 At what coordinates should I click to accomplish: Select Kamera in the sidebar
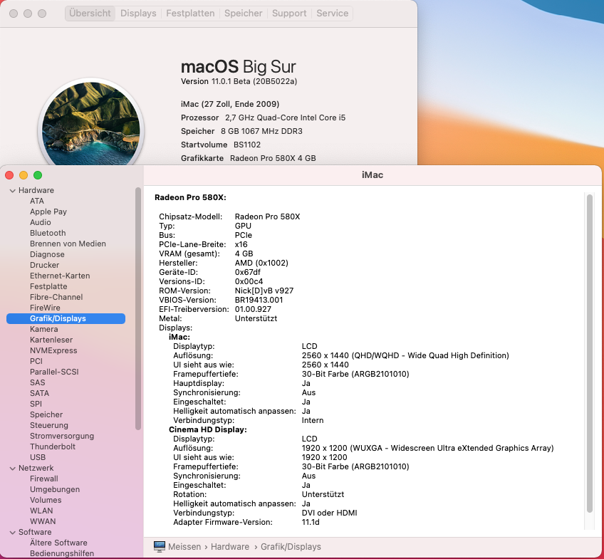point(44,329)
